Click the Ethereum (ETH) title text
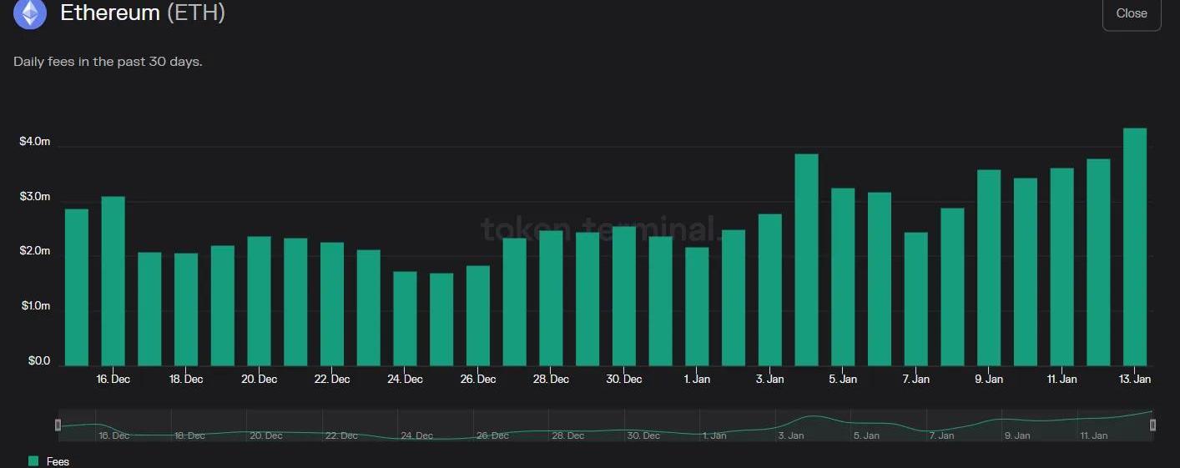Screen dimensions: 1180x468 143,13
